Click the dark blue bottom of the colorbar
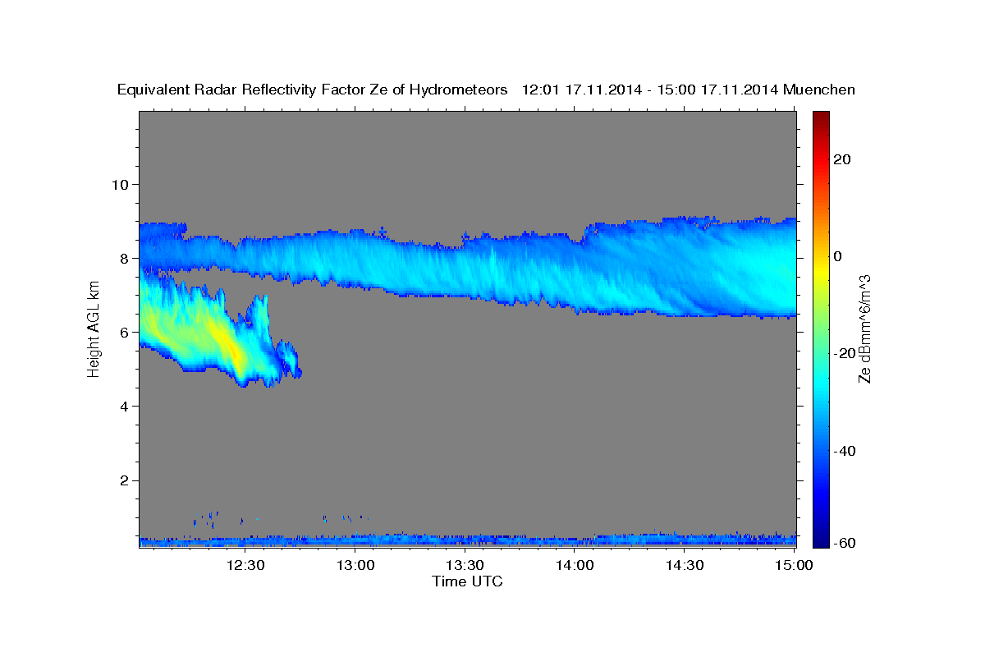Image resolution: width=985 pixels, height=657 pixels. tap(821, 538)
